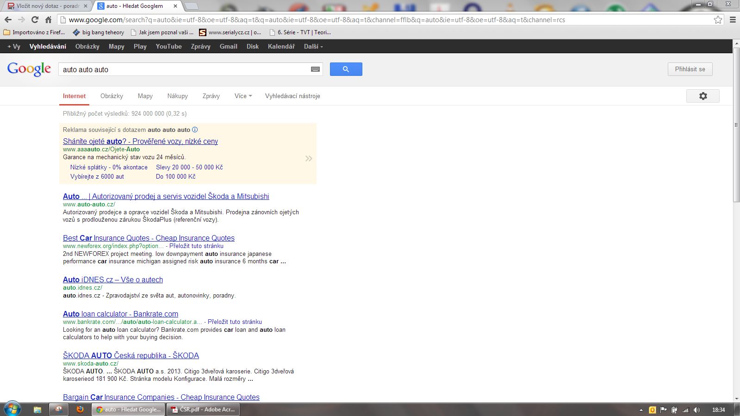Show hidden tray icons arrow
Viewport: 740px width, 416px height.
point(641,410)
